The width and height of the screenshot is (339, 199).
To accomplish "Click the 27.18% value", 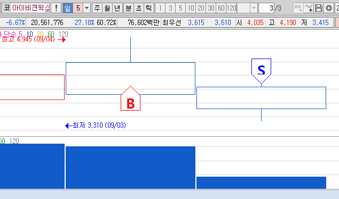I will point(84,22).
